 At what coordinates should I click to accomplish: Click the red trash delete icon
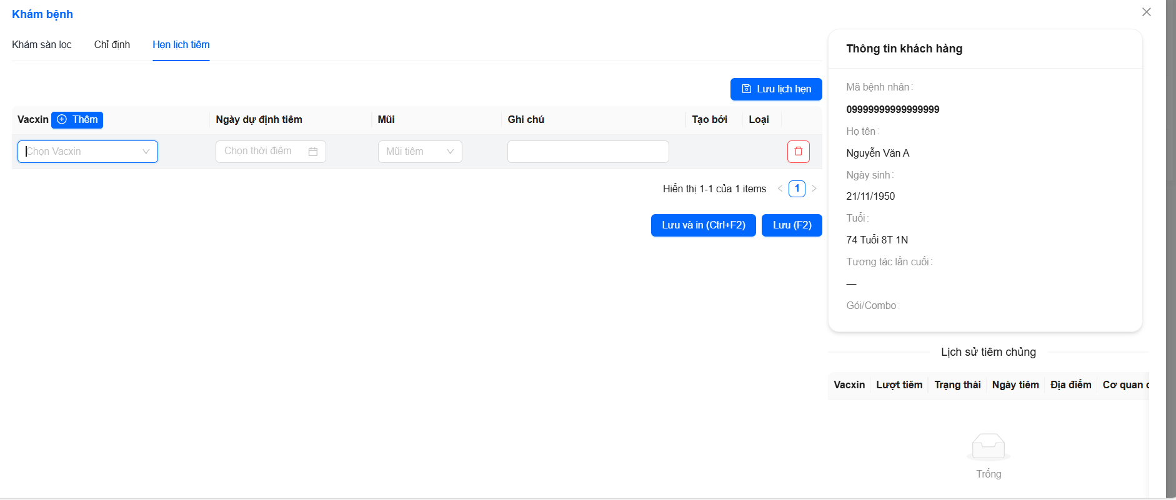[798, 152]
